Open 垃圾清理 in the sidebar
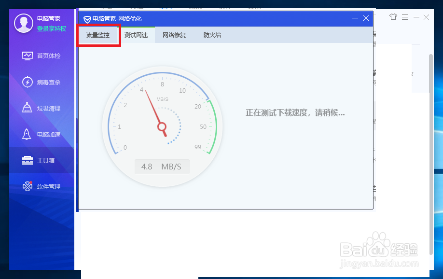The width and height of the screenshot is (443, 279). coord(42,108)
